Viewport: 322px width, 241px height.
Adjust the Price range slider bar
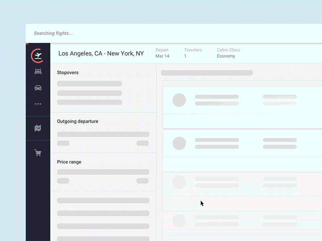(103, 171)
